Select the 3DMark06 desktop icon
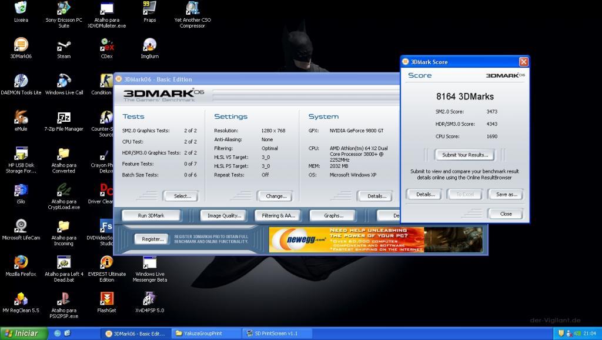The image size is (602, 340). (x=21, y=48)
